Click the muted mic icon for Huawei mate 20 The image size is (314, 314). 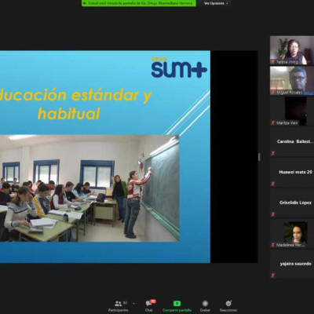tap(273, 184)
